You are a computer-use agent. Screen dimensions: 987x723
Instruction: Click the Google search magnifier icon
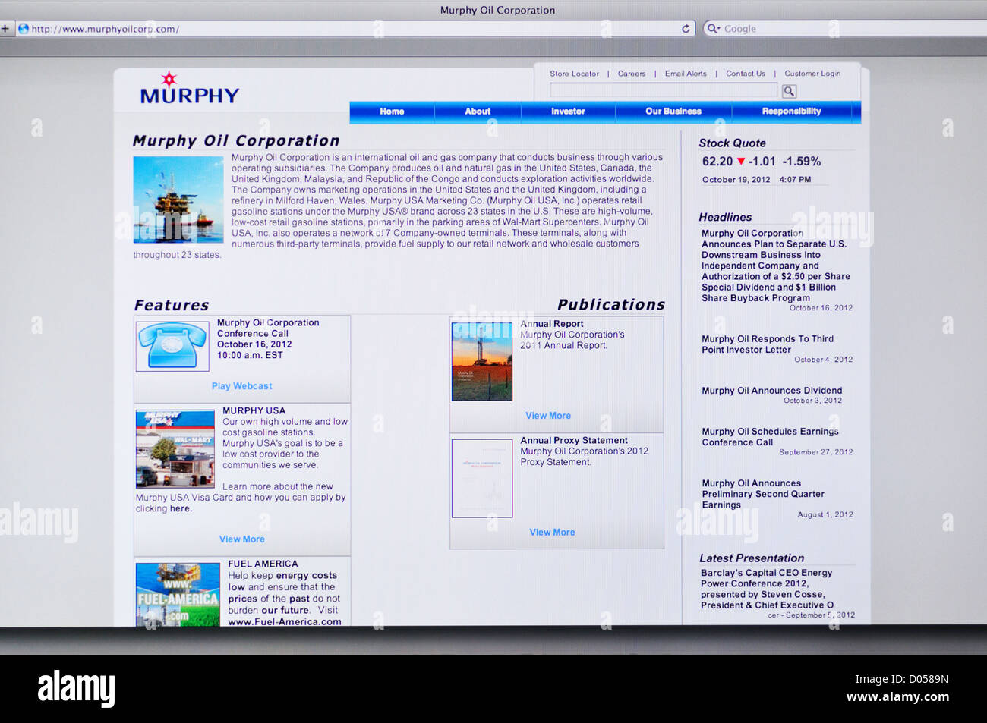pyautogui.click(x=713, y=29)
